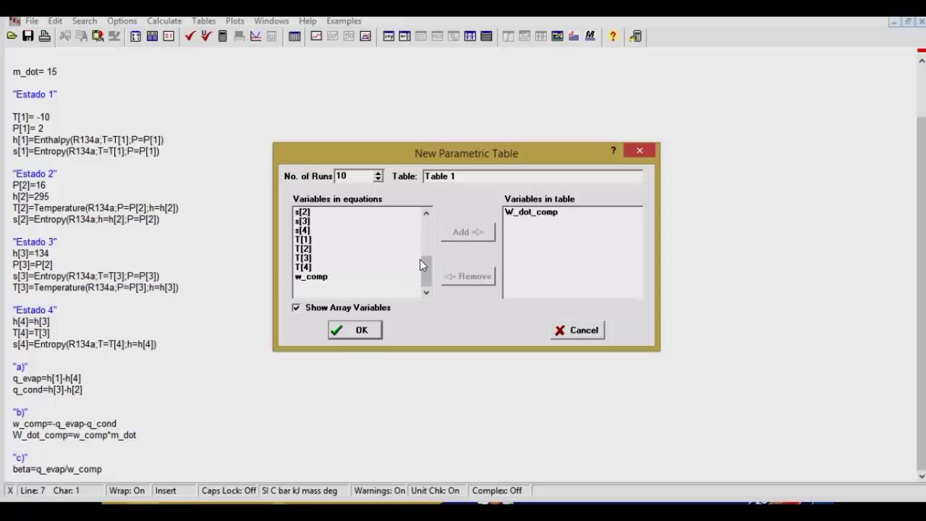Open the Search menu
The image size is (926, 521).
pos(85,21)
